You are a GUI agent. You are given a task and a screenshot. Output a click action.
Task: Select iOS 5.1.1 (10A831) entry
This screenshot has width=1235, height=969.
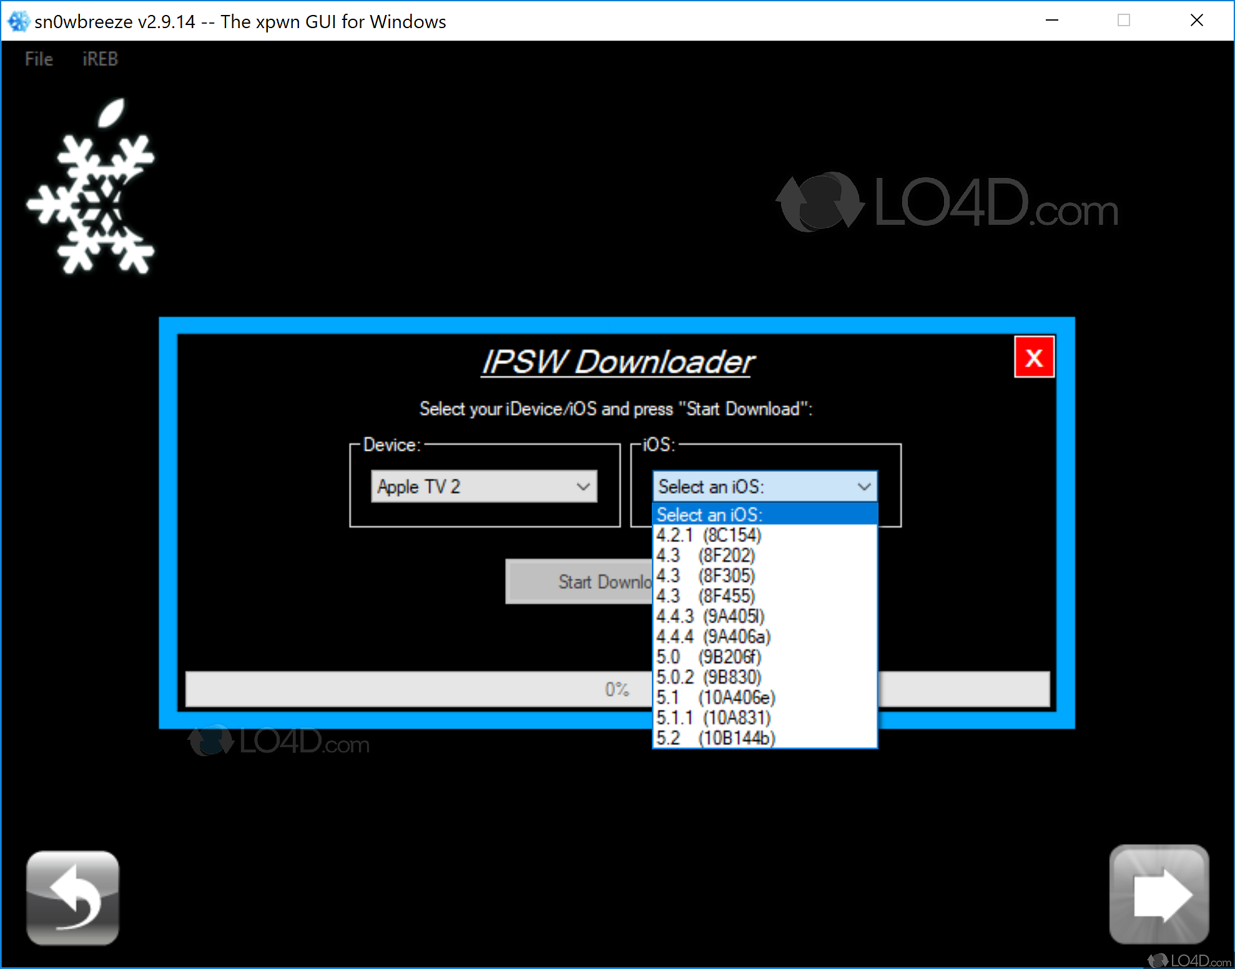[x=713, y=717]
